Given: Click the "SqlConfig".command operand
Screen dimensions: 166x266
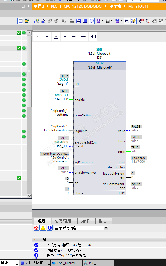Looking at the screenshot, I should pos(60,159).
